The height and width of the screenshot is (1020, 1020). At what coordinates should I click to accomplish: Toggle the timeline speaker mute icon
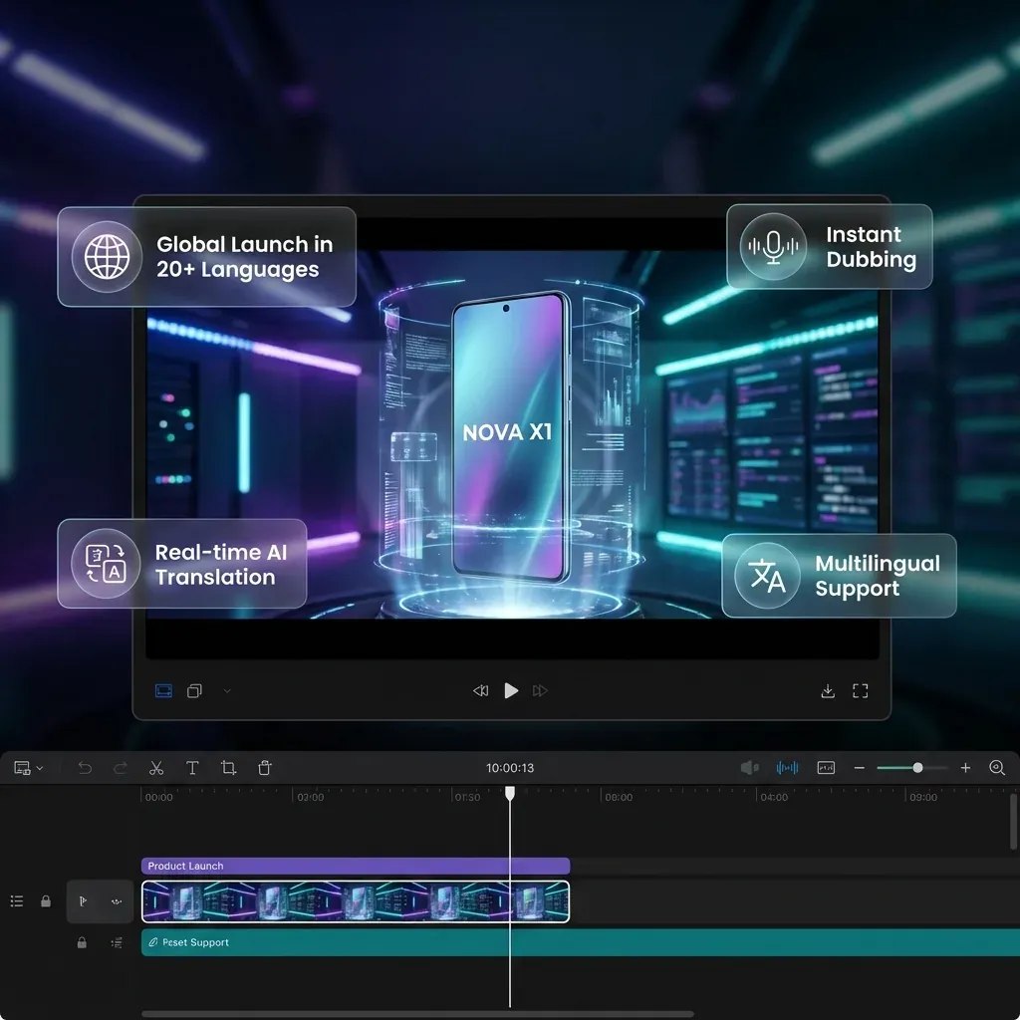[749, 768]
